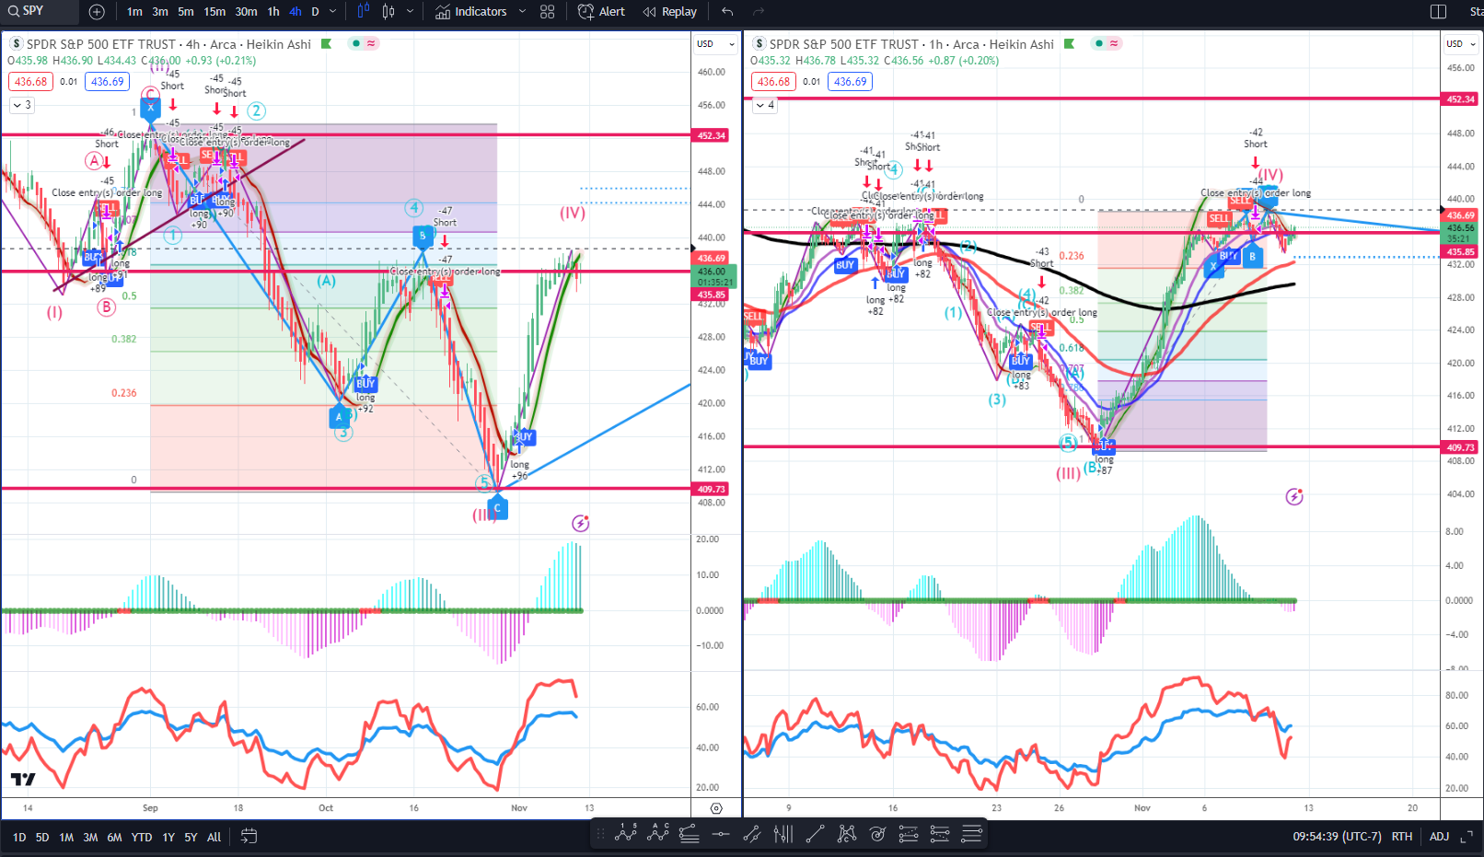Collapse left chart indicator legend showing 3
Image resolution: width=1484 pixels, height=857 pixels.
click(x=22, y=105)
